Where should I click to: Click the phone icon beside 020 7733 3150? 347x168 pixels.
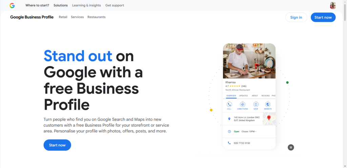pos(229,143)
